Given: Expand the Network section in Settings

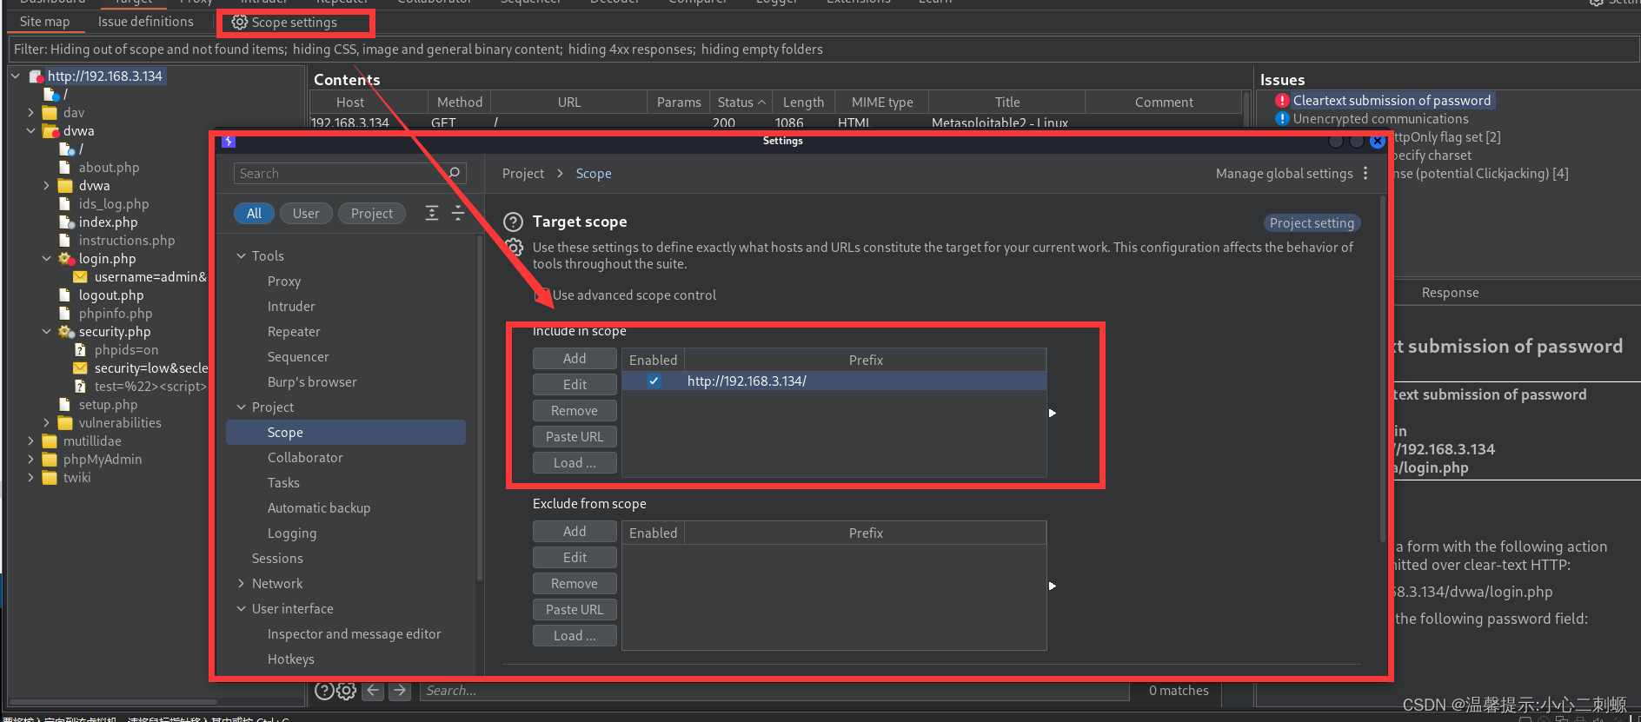Looking at the screenshot, I should coord(242,584).
